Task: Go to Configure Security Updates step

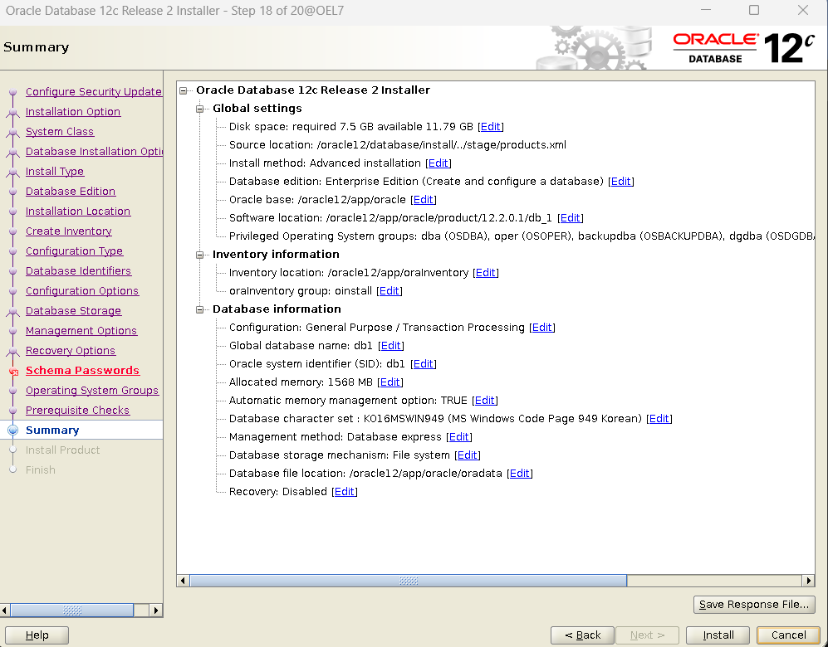Action: click(x=94, y=92)
